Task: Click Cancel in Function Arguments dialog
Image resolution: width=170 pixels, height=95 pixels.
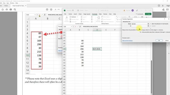Action: [167, 40]
